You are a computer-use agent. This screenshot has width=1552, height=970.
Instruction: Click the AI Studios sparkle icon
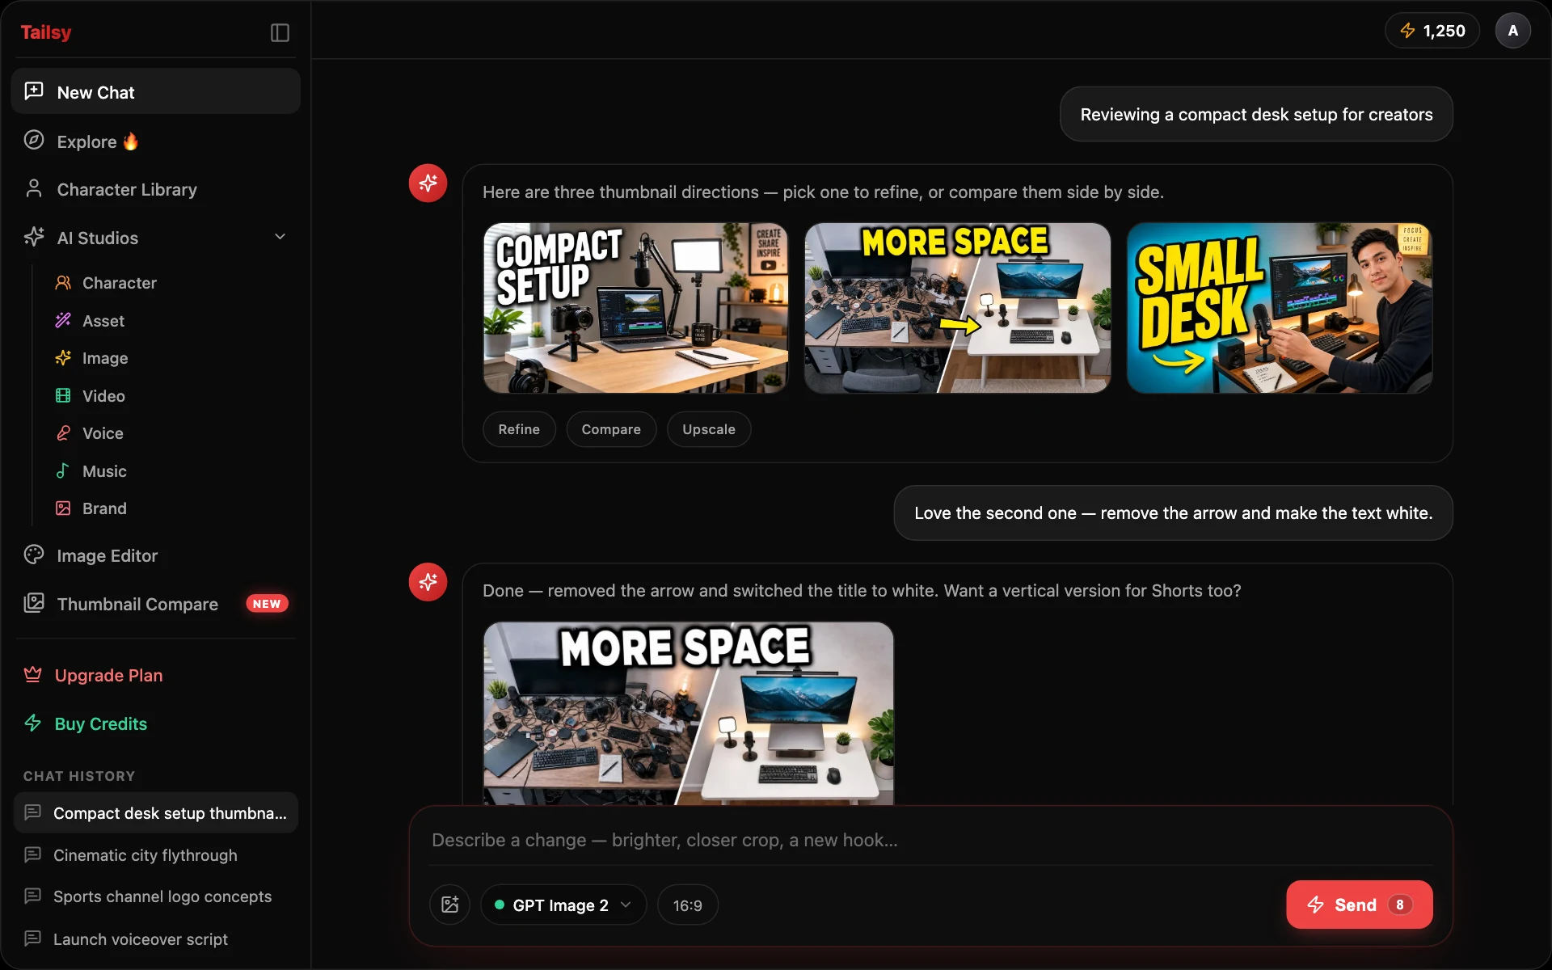34,237
